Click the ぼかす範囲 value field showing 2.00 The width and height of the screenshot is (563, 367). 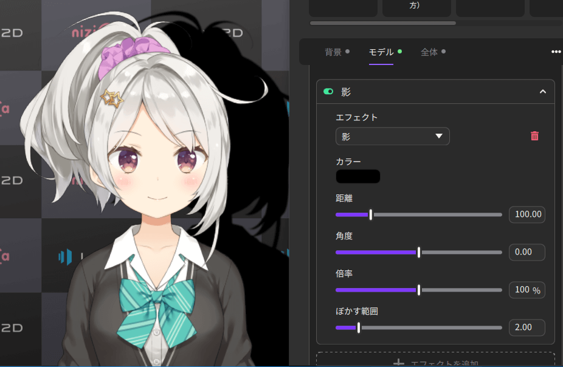pyautogui.click(x=527, y=328)
